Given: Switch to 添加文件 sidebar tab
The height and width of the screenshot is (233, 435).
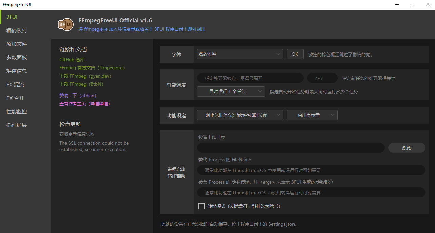Looking at the screenshot, I should pos(17,44).
